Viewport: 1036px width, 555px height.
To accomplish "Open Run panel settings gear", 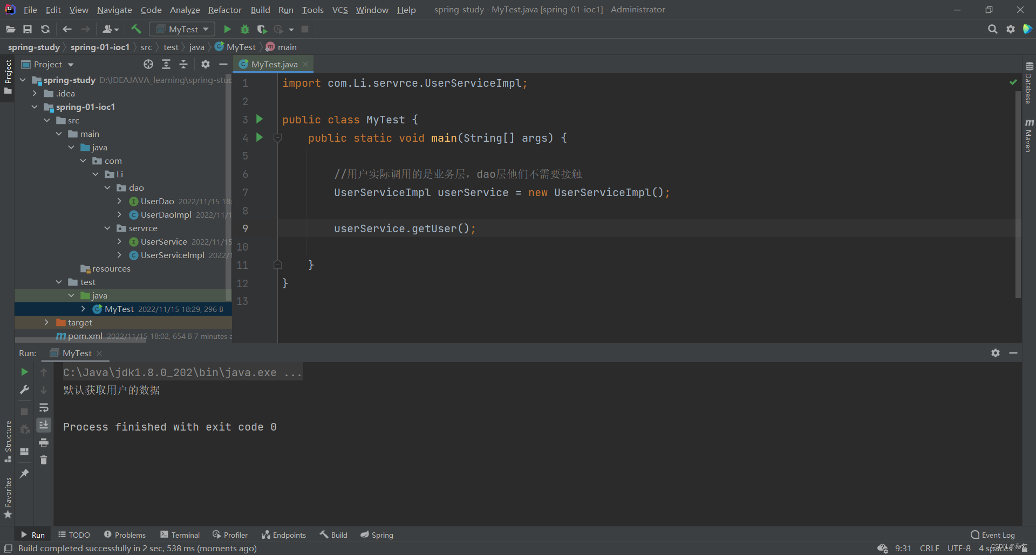I will tap(996, 353).
